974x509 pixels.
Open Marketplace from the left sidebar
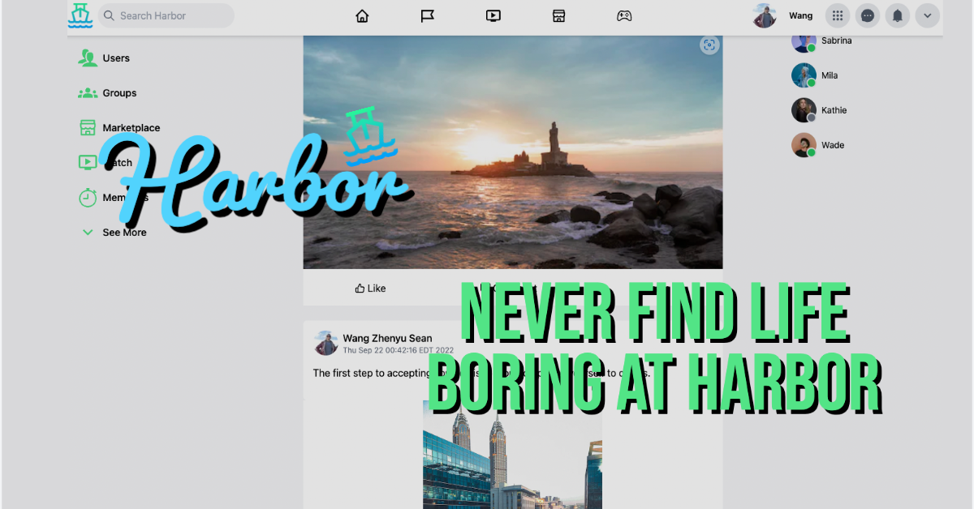(x=131, y=128)
